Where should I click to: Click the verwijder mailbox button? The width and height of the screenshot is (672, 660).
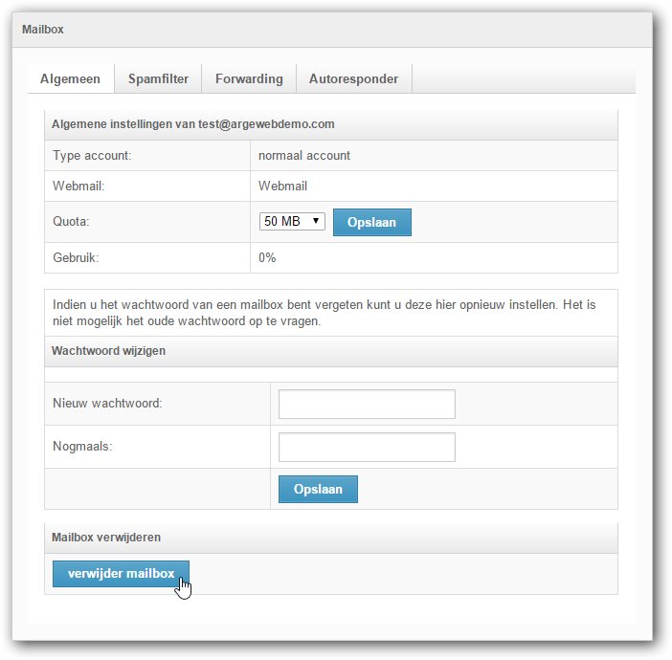[121, 574]
